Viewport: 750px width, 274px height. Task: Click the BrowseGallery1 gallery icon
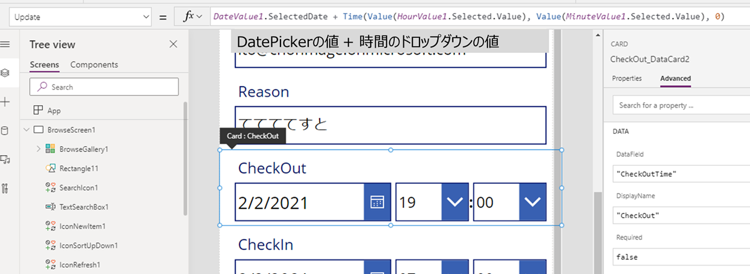pyautogui.click(x=51, y=149)
